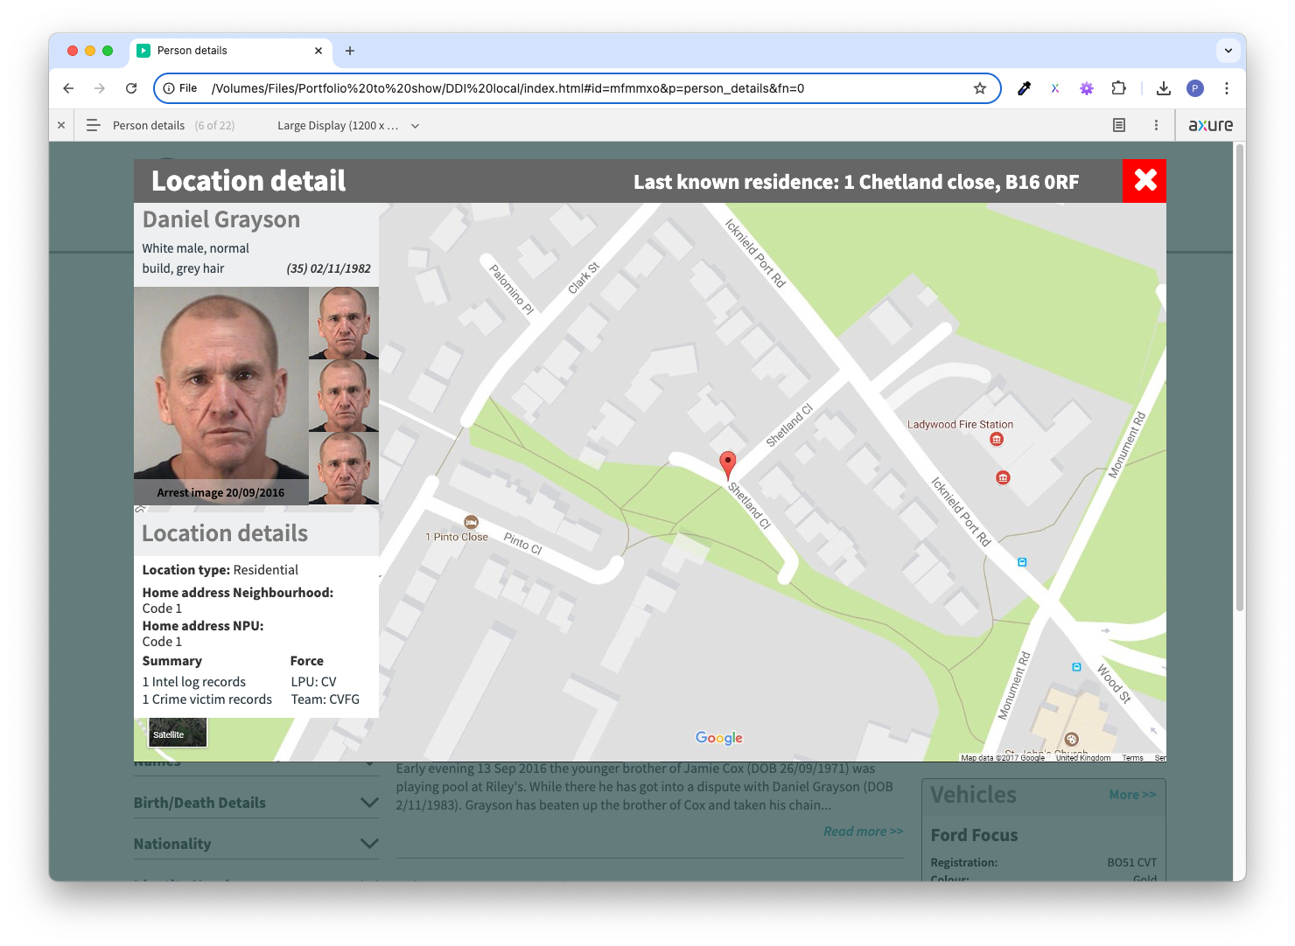
Task: Open the Axure player more-options menu
Action: (1156, 125)
